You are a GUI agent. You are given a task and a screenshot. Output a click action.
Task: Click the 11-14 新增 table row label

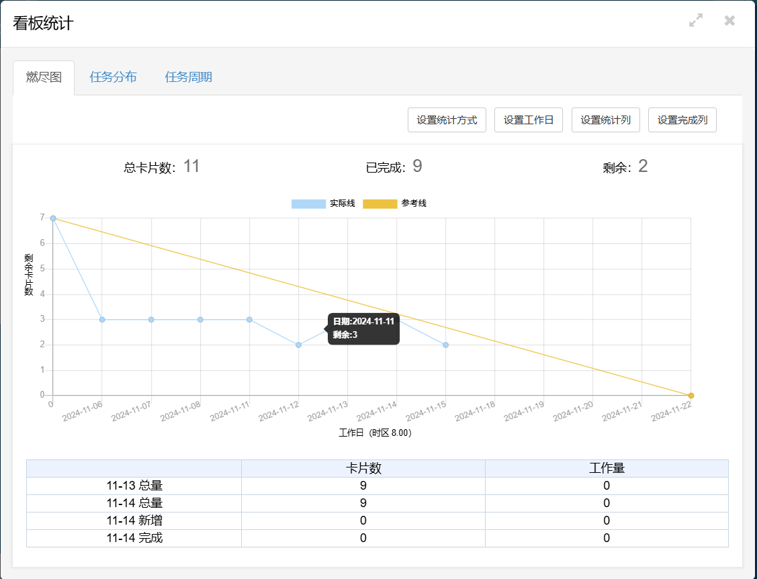click(134, 521)
